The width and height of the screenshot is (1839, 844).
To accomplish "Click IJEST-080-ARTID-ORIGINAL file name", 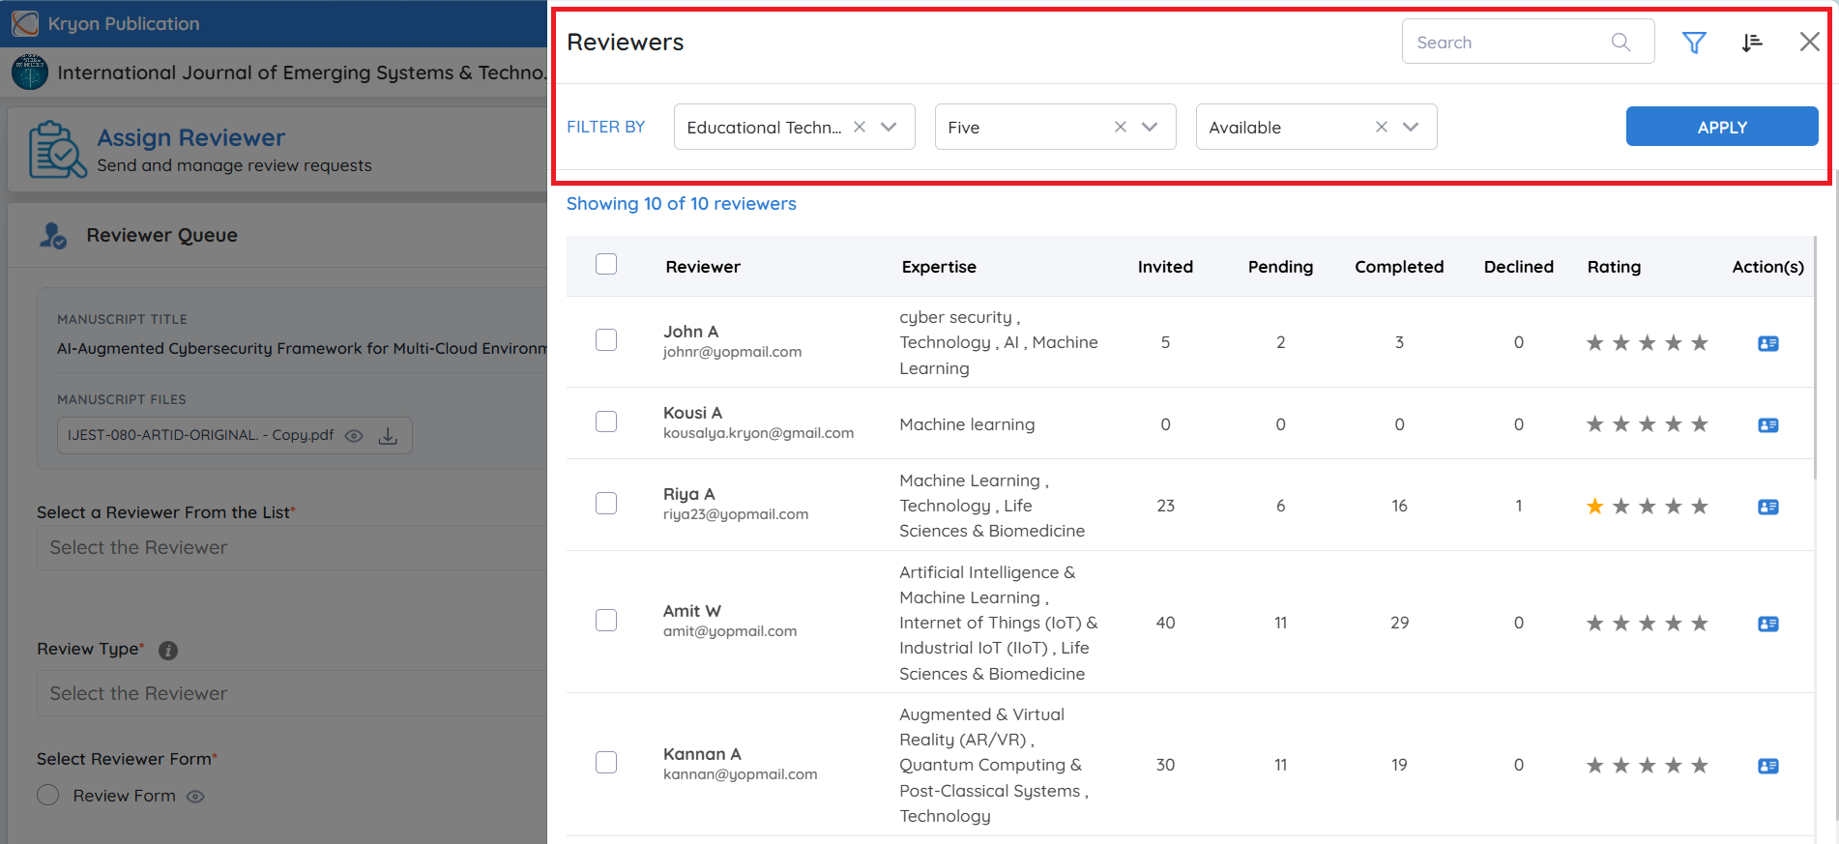I will [201, 435].
